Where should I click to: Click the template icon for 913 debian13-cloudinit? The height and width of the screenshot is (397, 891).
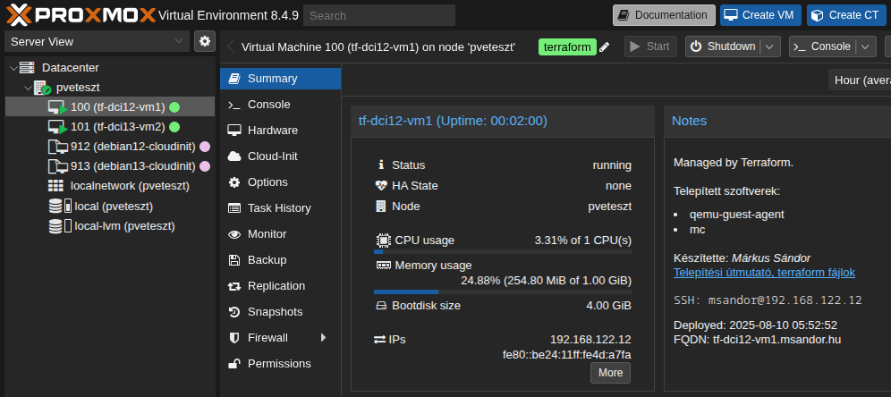(x=58, y=167)
